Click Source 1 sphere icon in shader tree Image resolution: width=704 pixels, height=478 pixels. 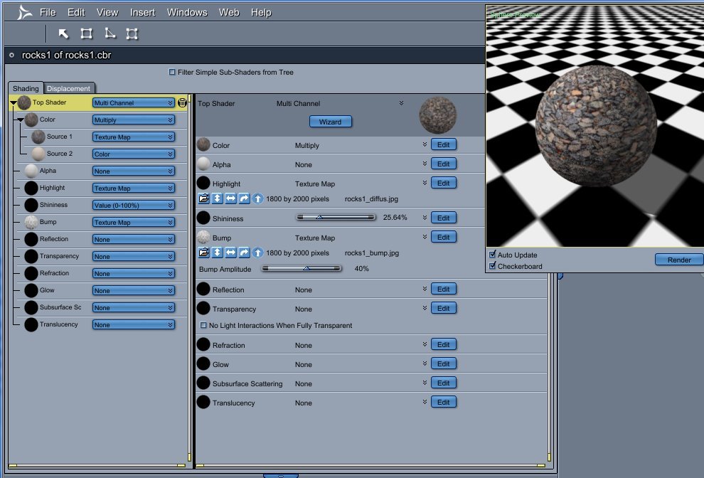click(x=38, y=137)
